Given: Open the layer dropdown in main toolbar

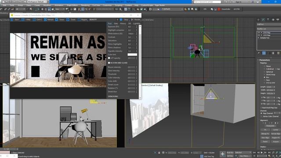Looking at the screenshot, I should (x=168, y=9).
